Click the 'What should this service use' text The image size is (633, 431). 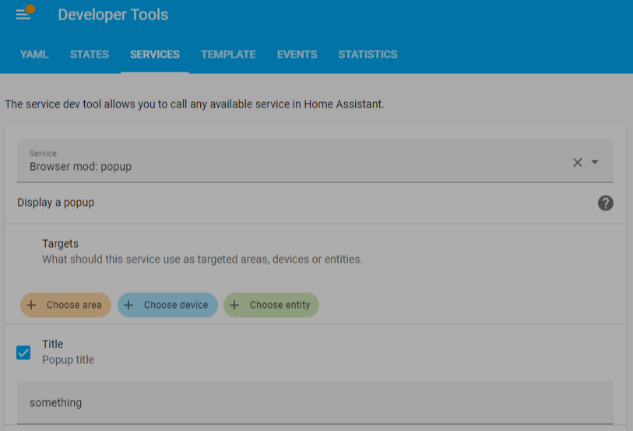click(x=202, y=260)
